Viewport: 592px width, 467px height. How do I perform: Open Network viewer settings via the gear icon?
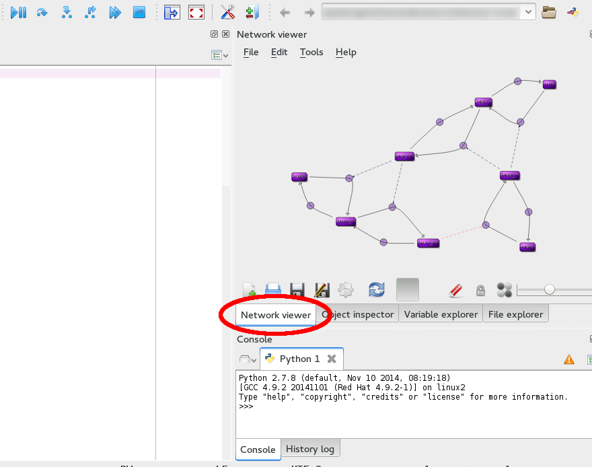(x=346, y=289)
